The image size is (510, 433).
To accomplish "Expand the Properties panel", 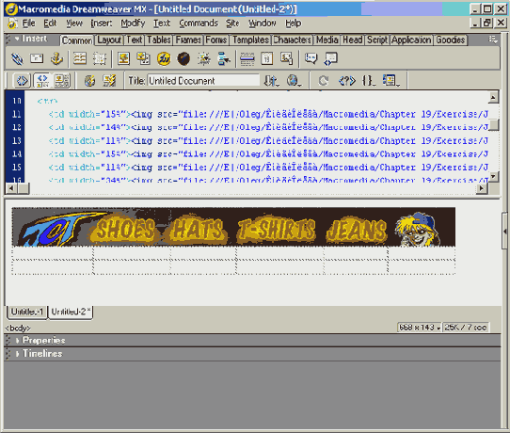I will click(17, 341).
